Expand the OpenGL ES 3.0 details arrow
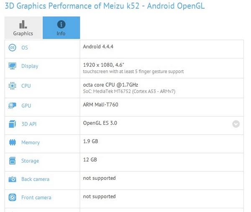251x212 pixels. coord(236,124)
